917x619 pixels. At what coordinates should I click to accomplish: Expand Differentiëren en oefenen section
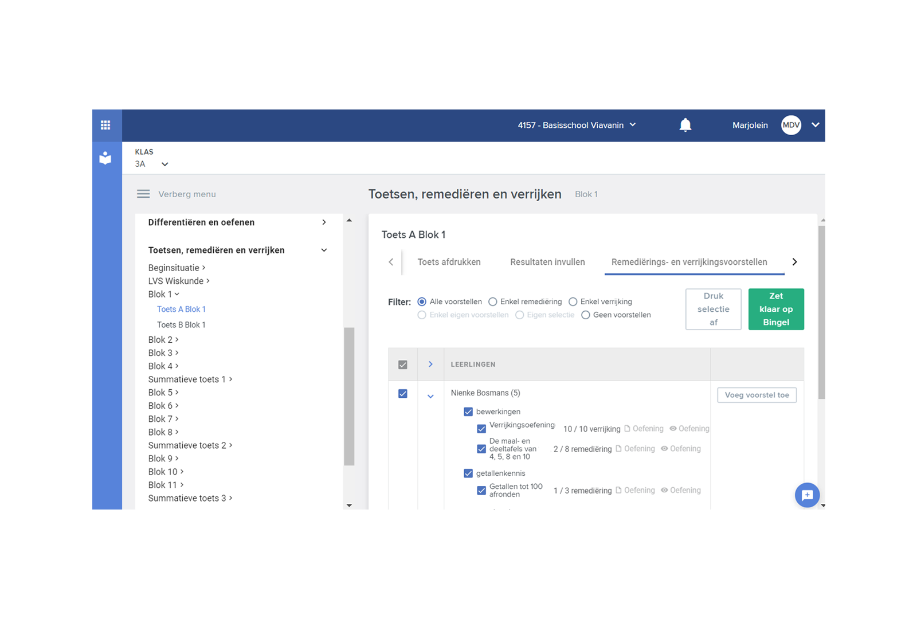[x=324, y=222]
